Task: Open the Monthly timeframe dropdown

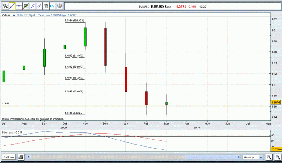Action: pos(253,158)
